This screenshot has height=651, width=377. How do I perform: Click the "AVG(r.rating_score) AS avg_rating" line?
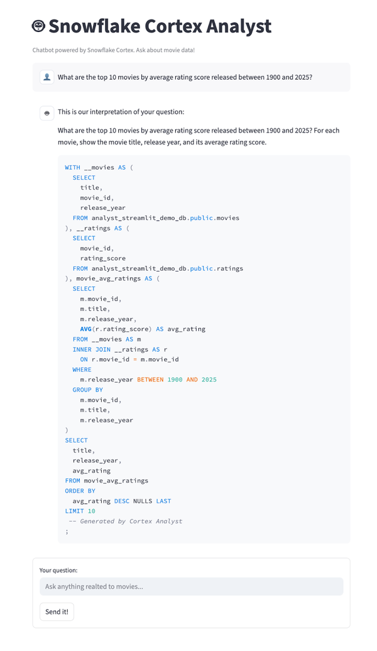pos(143,329)
